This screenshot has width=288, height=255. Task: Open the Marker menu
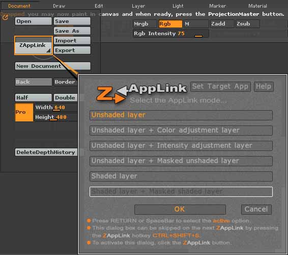click(x=217, y=6)
